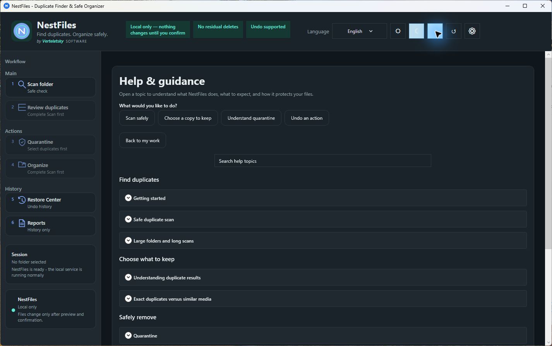Image resolution: width=552 pixels, height=346 pixels.
Task: Click the vertical scrollbar of help page
Action: [549, 153]
